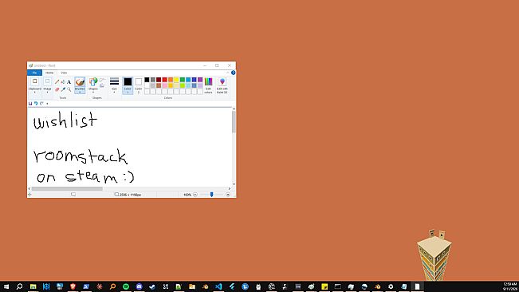Expand the Brushes dropdown arrow
Screen dimensions: 519x292
tap(80, 91)
